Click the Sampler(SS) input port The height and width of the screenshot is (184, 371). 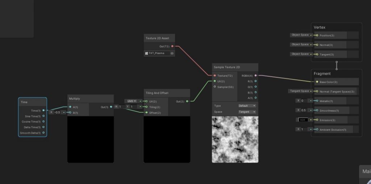(x=215, y=87)
